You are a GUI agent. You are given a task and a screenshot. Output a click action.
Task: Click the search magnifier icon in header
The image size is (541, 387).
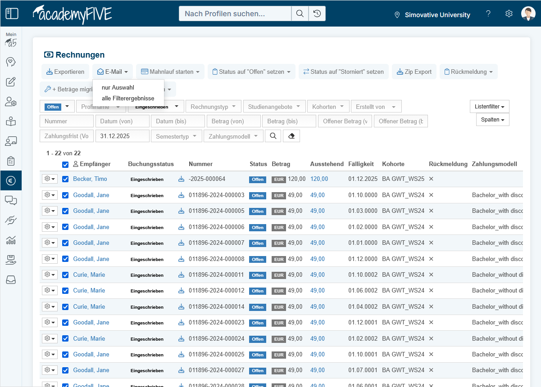click(300, 13)
